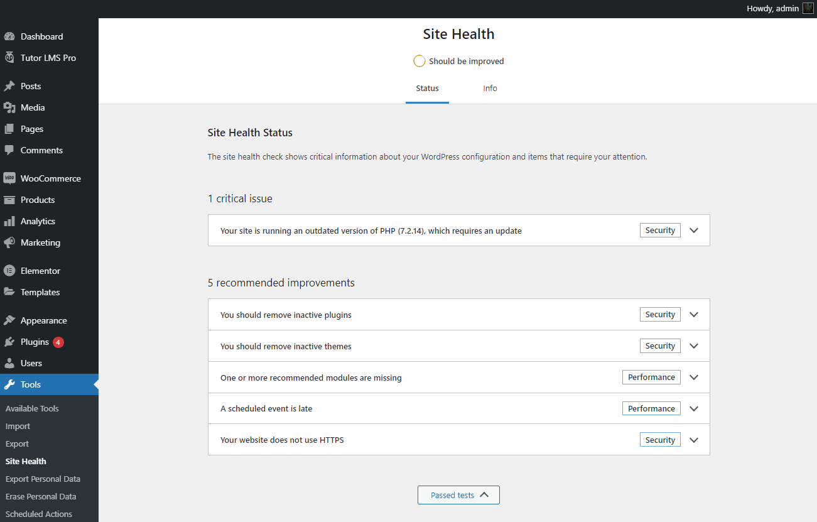Open Export Personal Data submenu item
Screen dimensions: 817x522
click(43, 479)
